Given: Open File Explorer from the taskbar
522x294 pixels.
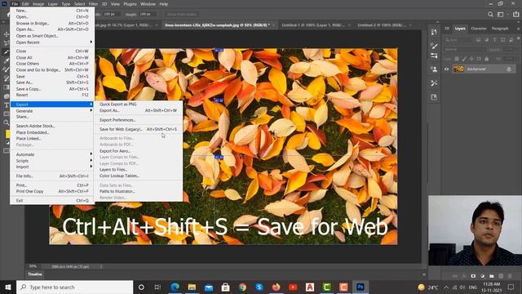Looking at the screenshot, I should (x=192, y=287).
